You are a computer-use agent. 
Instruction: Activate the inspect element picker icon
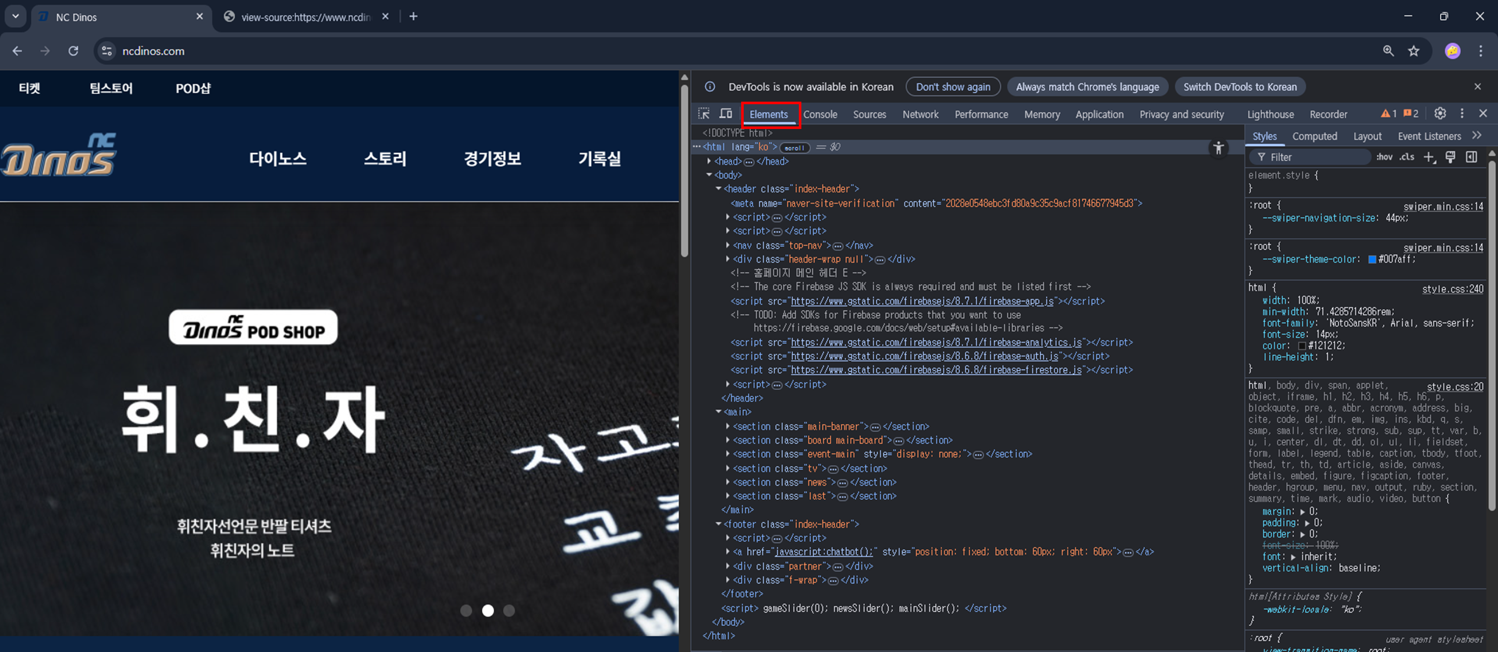(x=704, y=113)
